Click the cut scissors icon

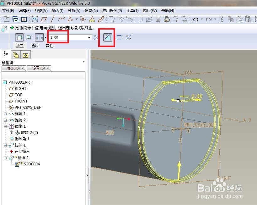222,19
